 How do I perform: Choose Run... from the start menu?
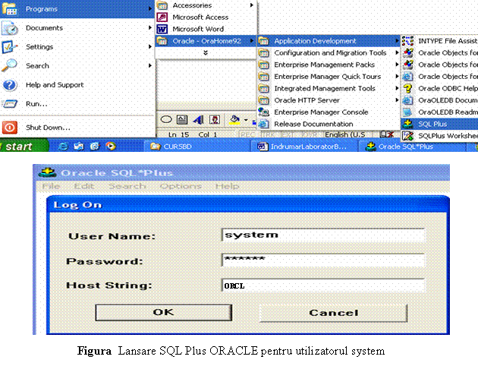point(77,104)
